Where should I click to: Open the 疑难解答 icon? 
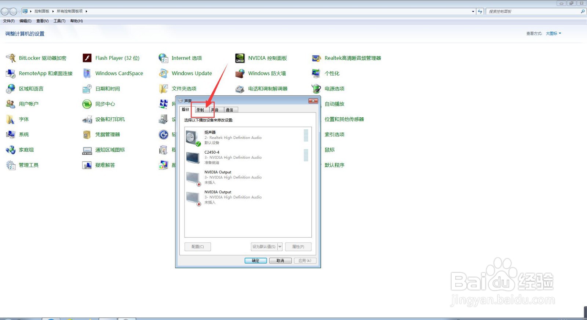pyautogui.click(x=87, y=165)
